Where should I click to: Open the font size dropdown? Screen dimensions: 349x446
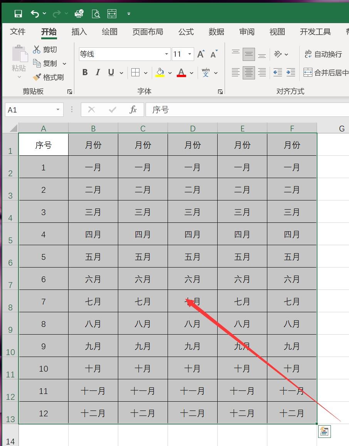[190, 54]
